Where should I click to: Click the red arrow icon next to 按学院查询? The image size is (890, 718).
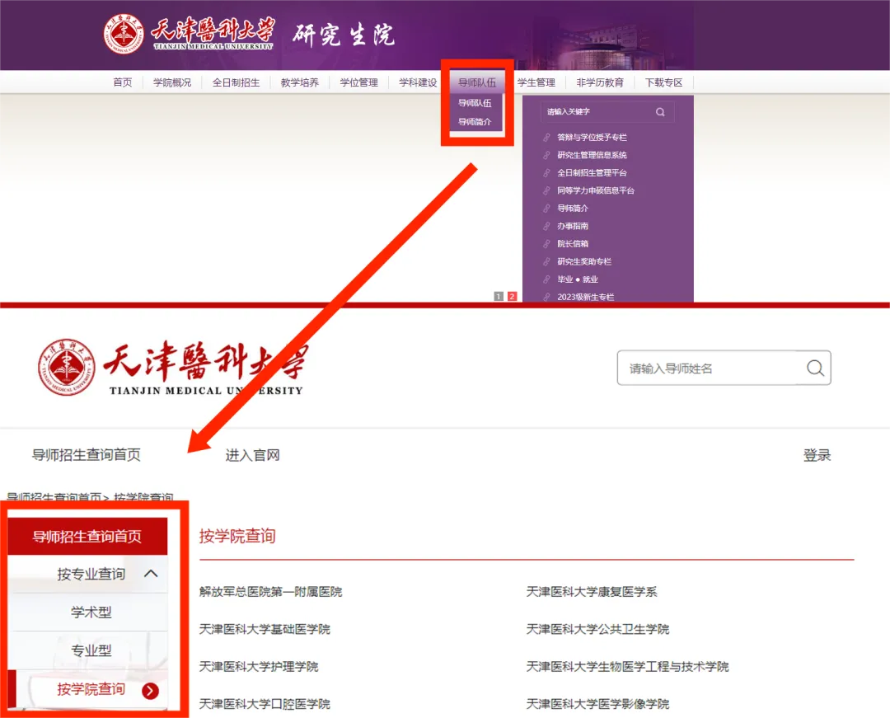(x=151, y=690)
